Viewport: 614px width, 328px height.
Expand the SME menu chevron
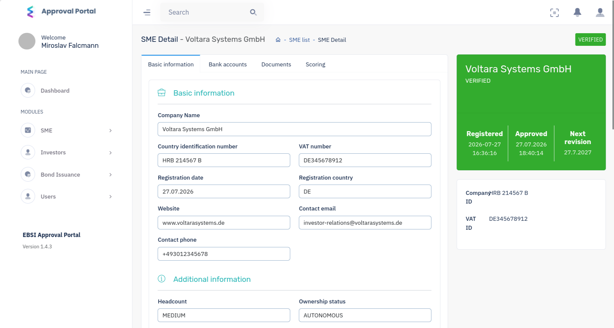pyautogui.click(x=110, y=130)
